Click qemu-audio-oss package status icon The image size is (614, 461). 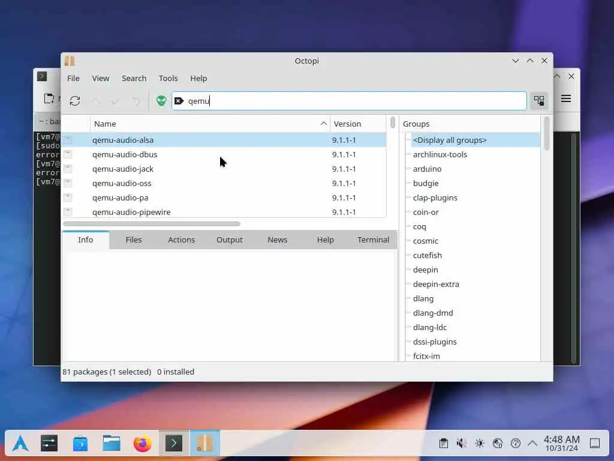[x=68, y=183]
